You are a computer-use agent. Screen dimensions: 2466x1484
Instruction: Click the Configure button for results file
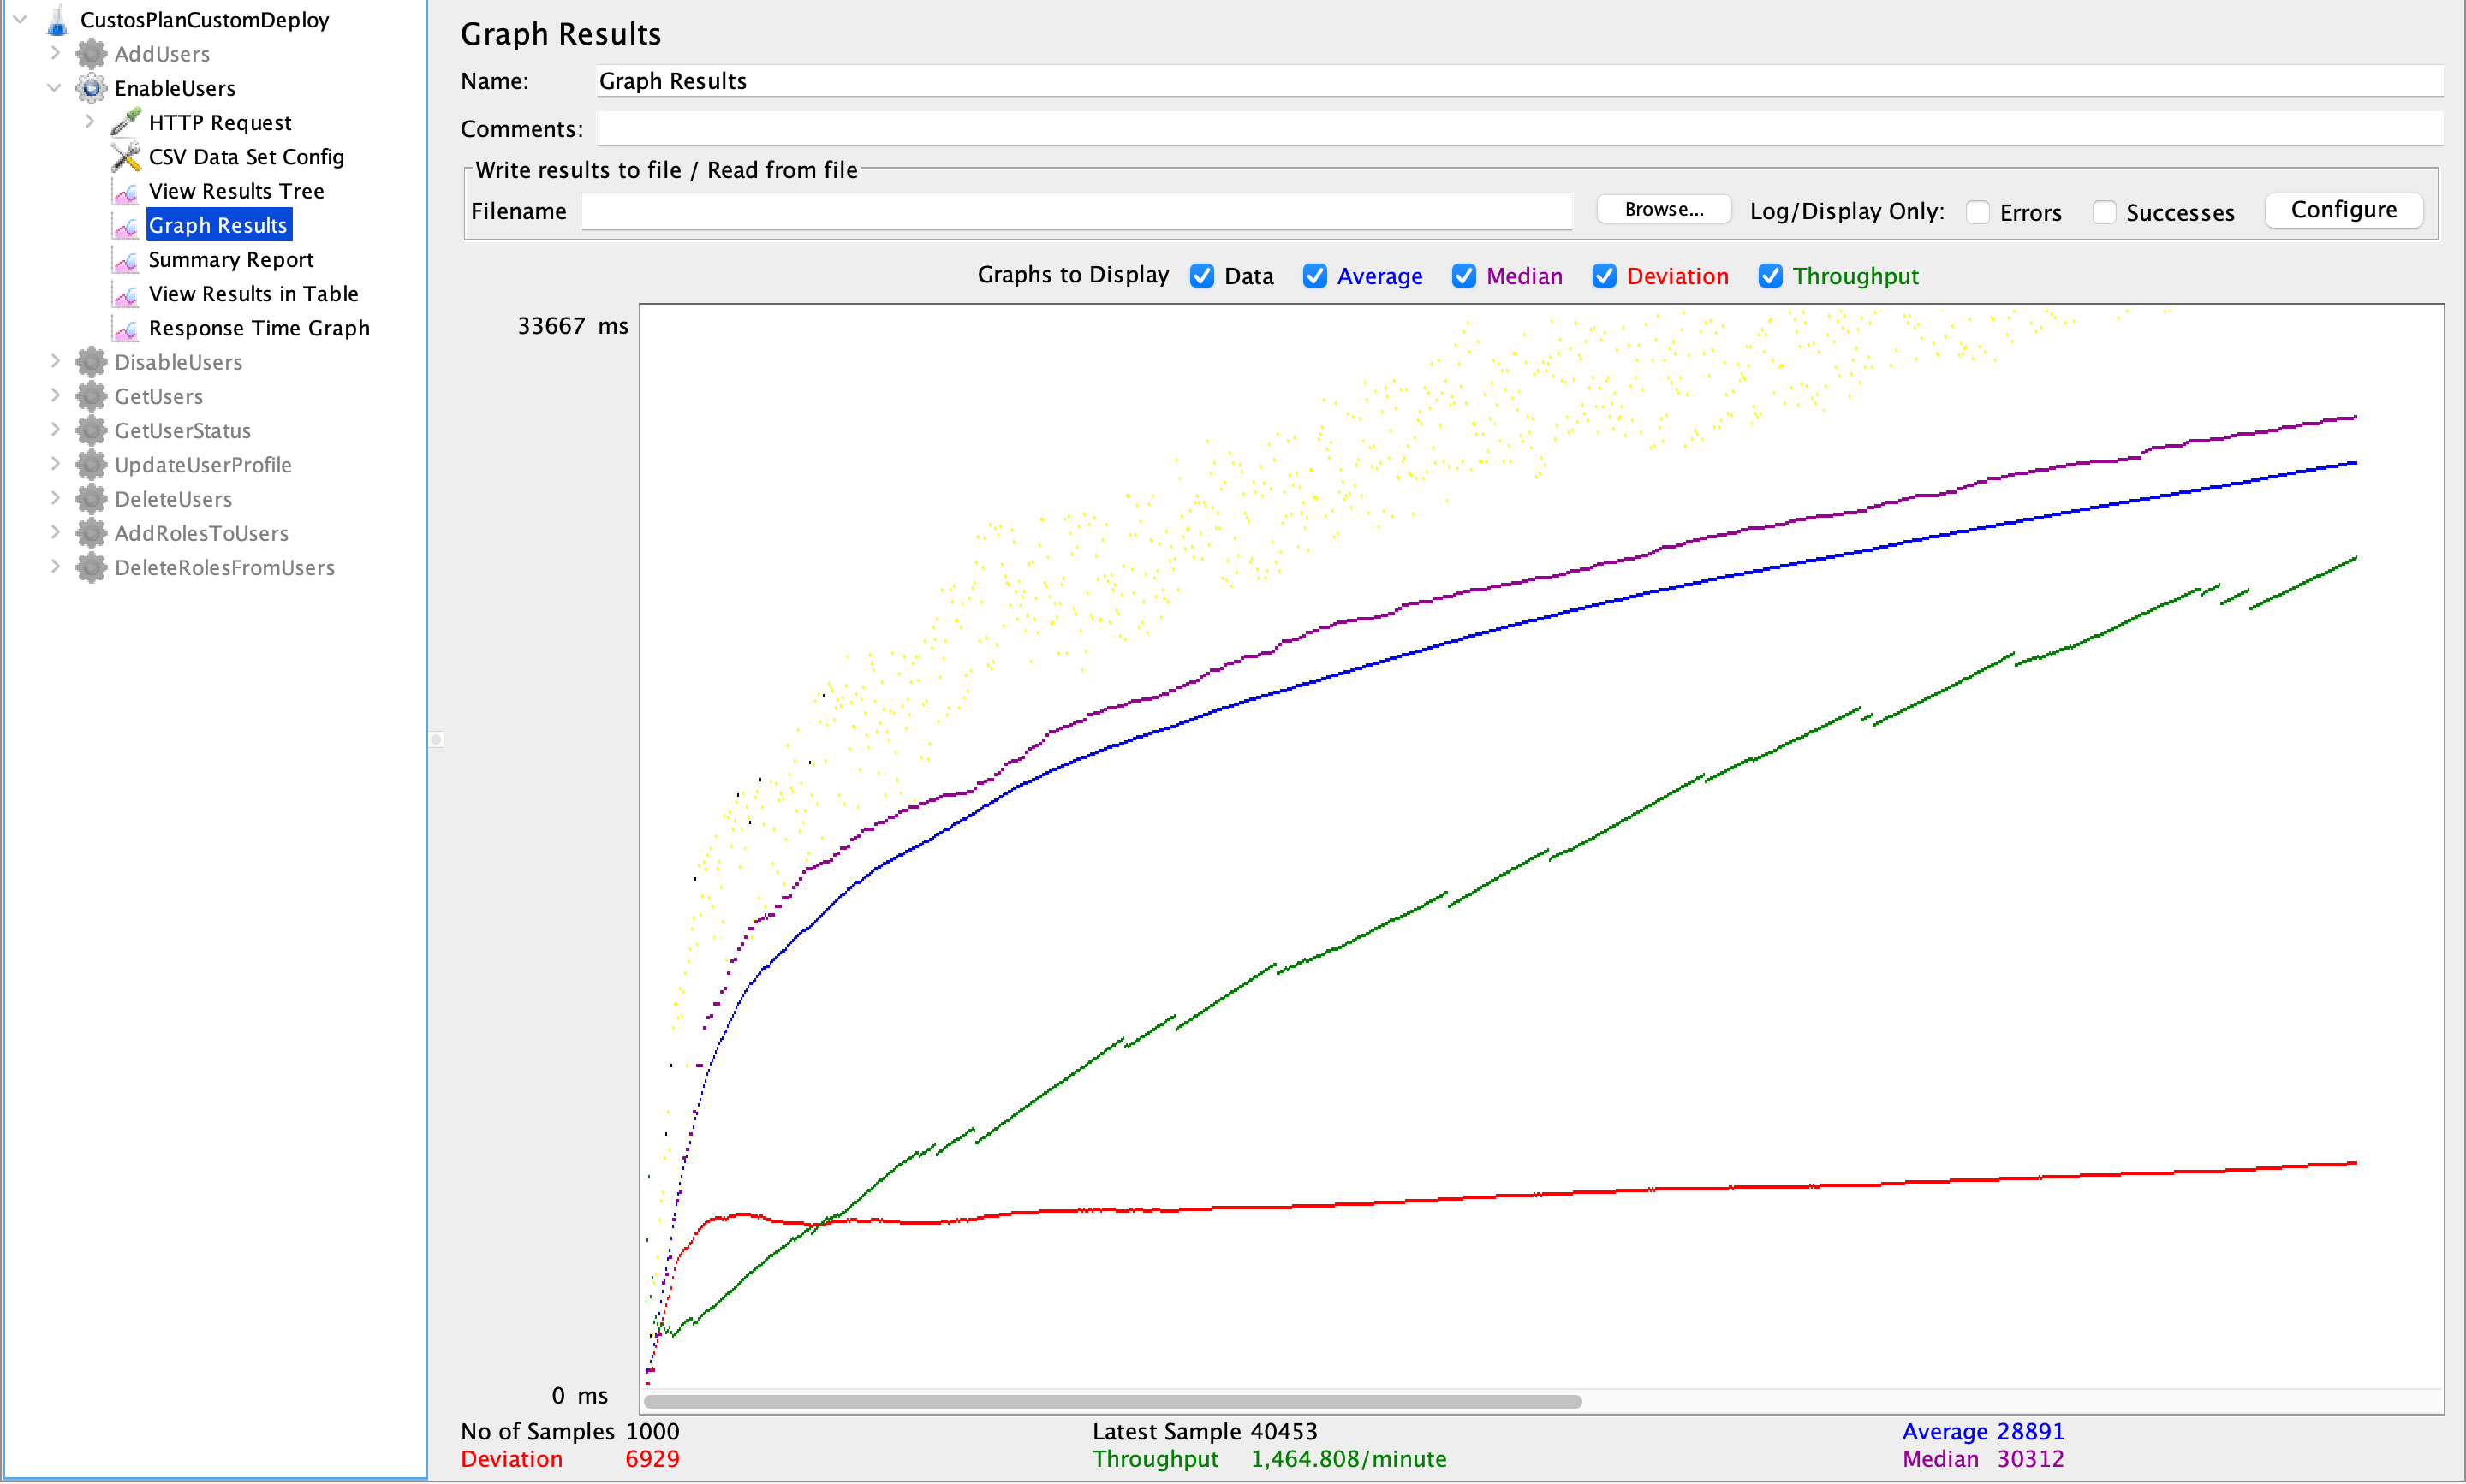[x=2343, y=208]
